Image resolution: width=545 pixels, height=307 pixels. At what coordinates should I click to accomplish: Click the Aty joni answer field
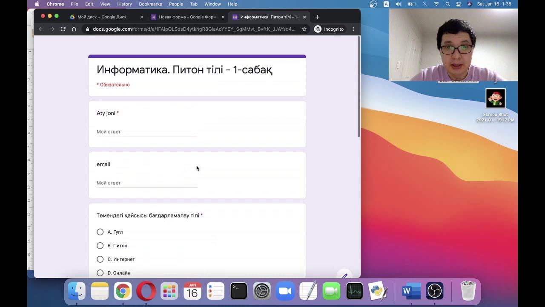[146, 132]
